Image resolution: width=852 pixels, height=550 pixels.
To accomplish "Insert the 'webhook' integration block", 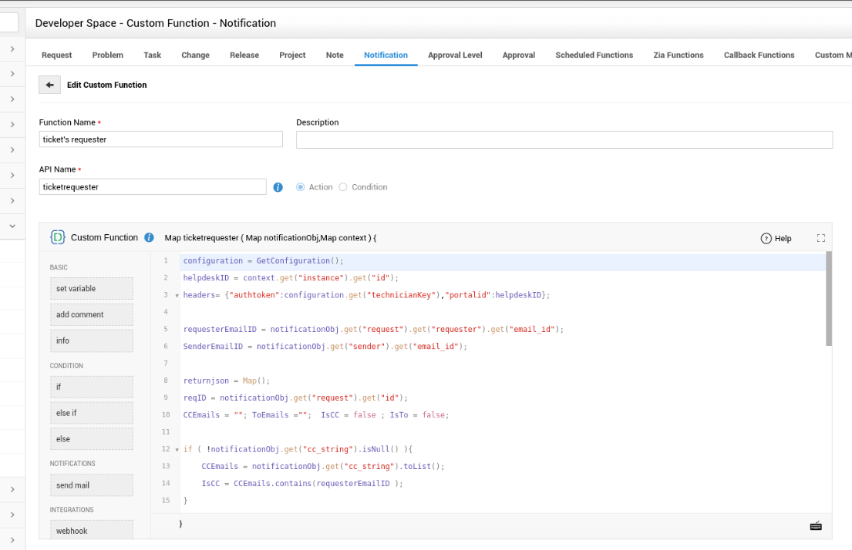I will 92,531.
